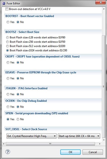Viewport: 107px width, 159px height.
Task: Click the Eclipse icon in the title bar
Action: click(x=4, y=3)
